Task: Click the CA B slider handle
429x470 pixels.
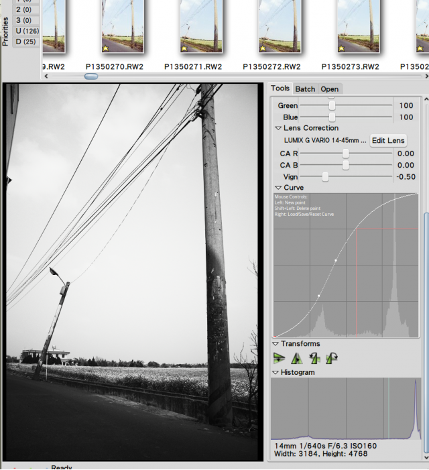Action: [346, 165]
